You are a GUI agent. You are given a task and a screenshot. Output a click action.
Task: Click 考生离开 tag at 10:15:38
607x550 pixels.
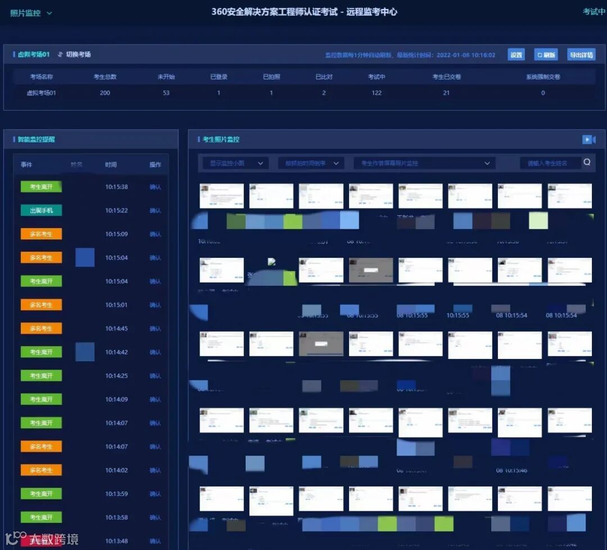[41, 187]
